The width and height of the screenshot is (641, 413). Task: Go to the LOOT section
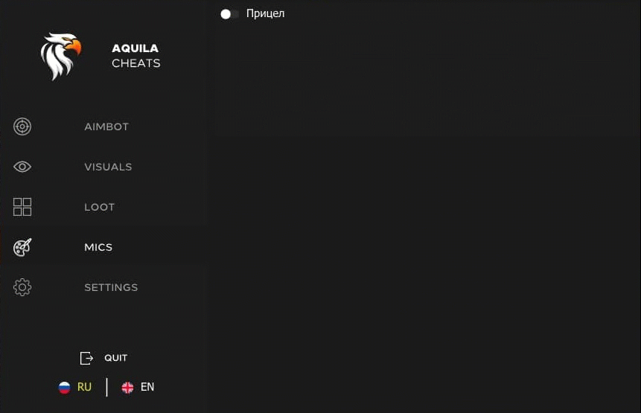100,207
